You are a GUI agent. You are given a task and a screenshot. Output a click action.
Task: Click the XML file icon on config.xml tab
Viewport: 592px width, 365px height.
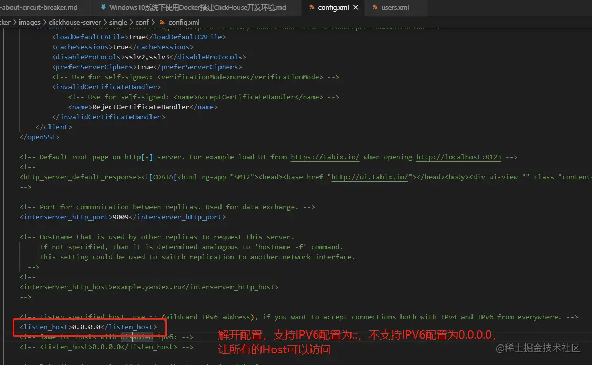pos(312,7)
